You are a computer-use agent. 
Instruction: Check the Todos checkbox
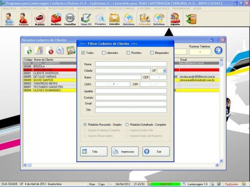pyautogui.click(x=83, y=53)
